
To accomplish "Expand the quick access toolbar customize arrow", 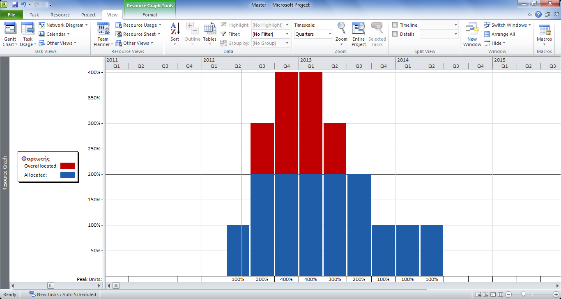I will click(x=50, y=5).
